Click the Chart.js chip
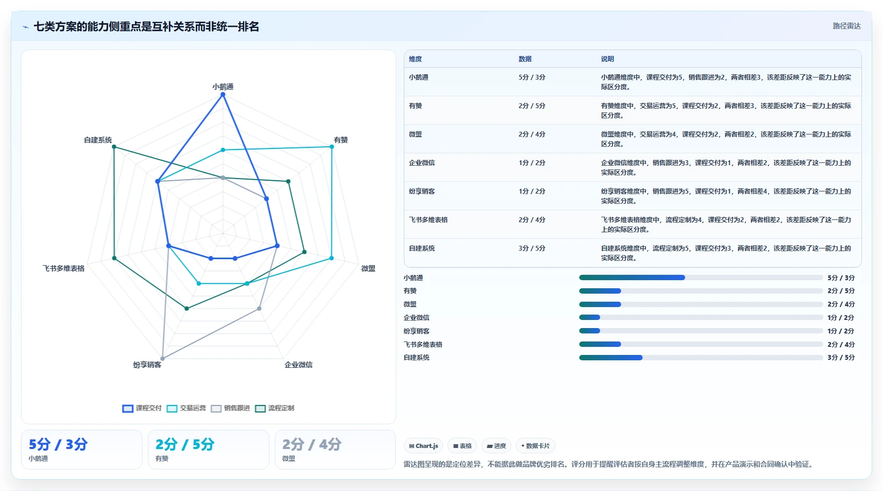Screen dimensions: 883x491 (x=423, y=446)
